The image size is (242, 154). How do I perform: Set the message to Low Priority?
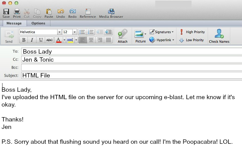point(191,40)
